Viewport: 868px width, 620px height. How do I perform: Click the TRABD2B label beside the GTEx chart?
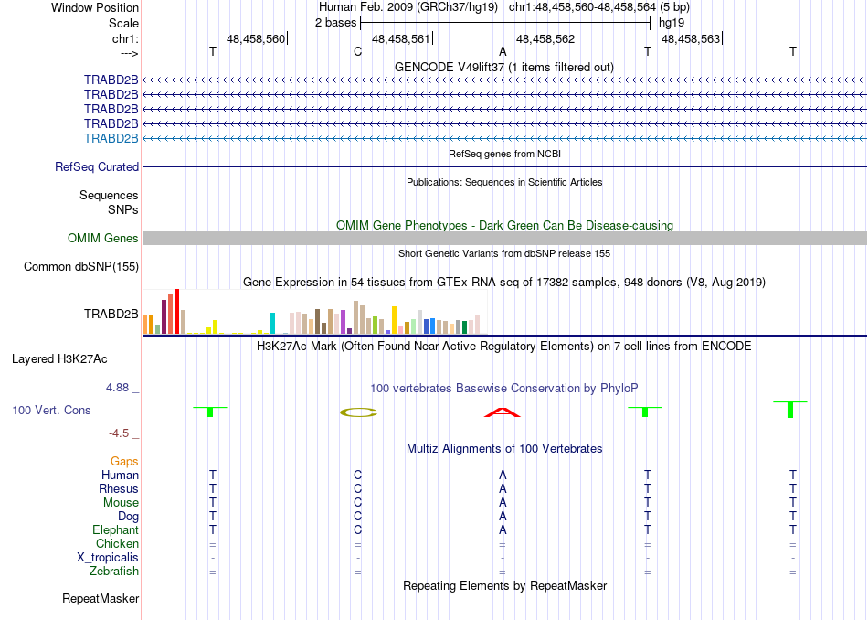(111, 315)
